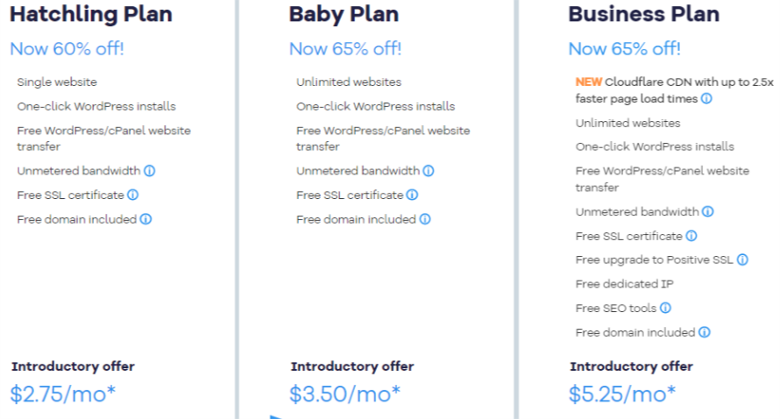Click info icon beside Hatchling Unmetered bandwidth
Image resolution: width=780 pixels, height=419 pixels.
[x=150, y=171]
